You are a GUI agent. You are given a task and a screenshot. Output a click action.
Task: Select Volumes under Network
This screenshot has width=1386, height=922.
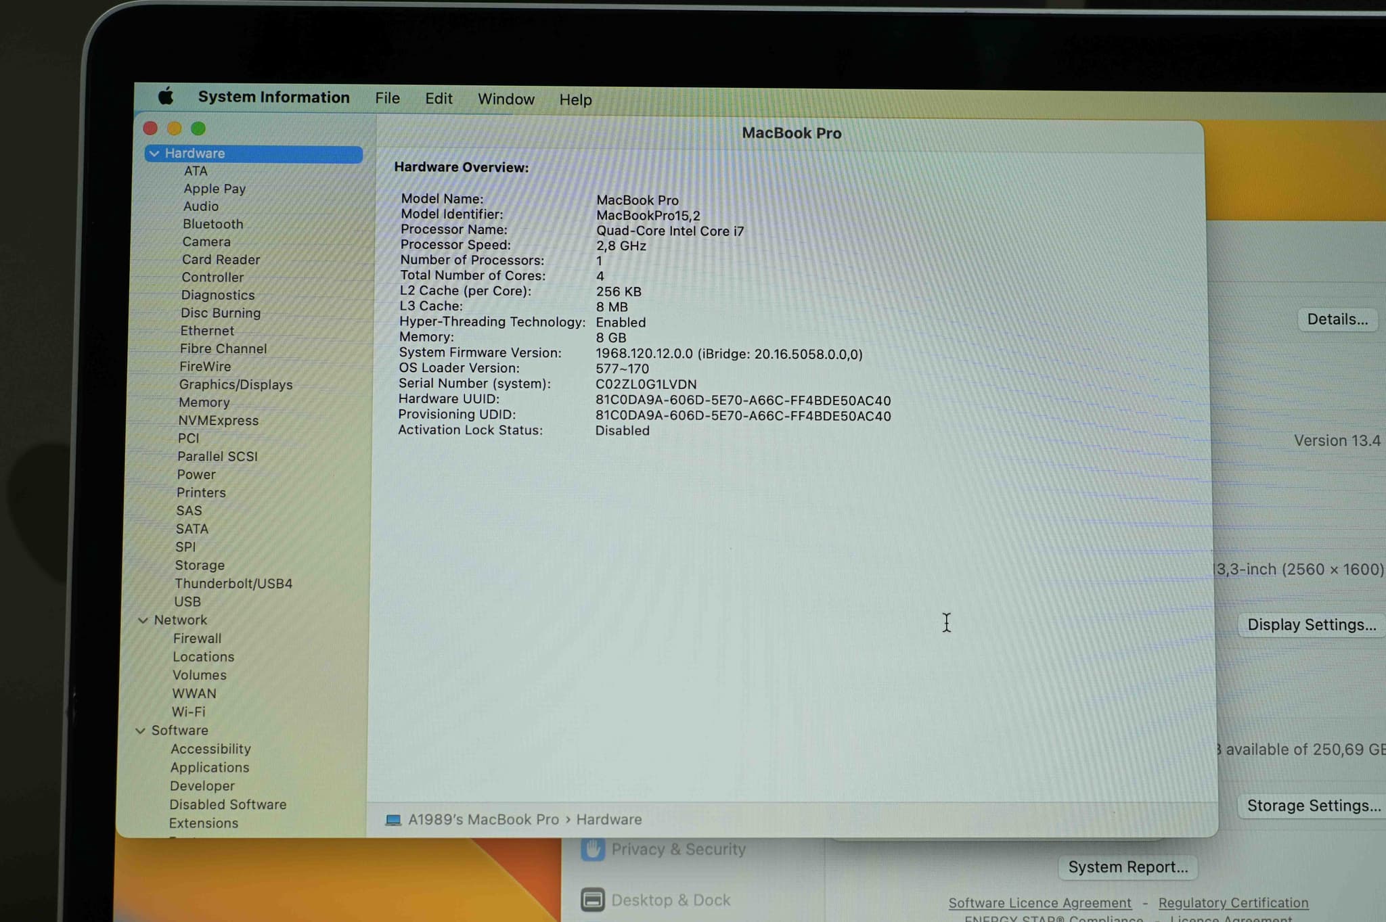pyautogui.click(x=200, y=675)
